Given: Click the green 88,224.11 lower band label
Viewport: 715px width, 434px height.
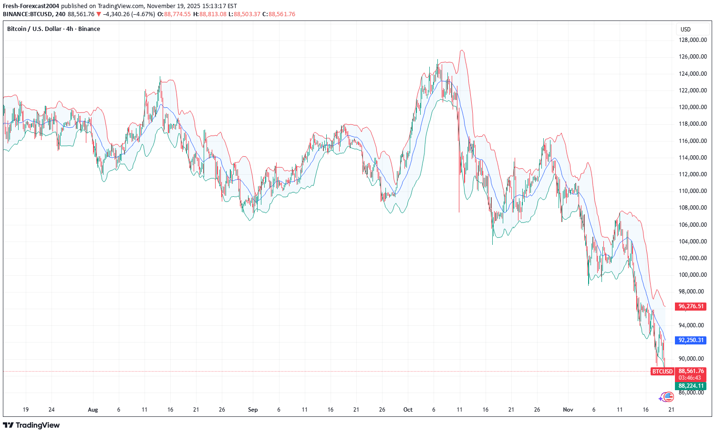Looking at the screenshot, I should (690, 386).
